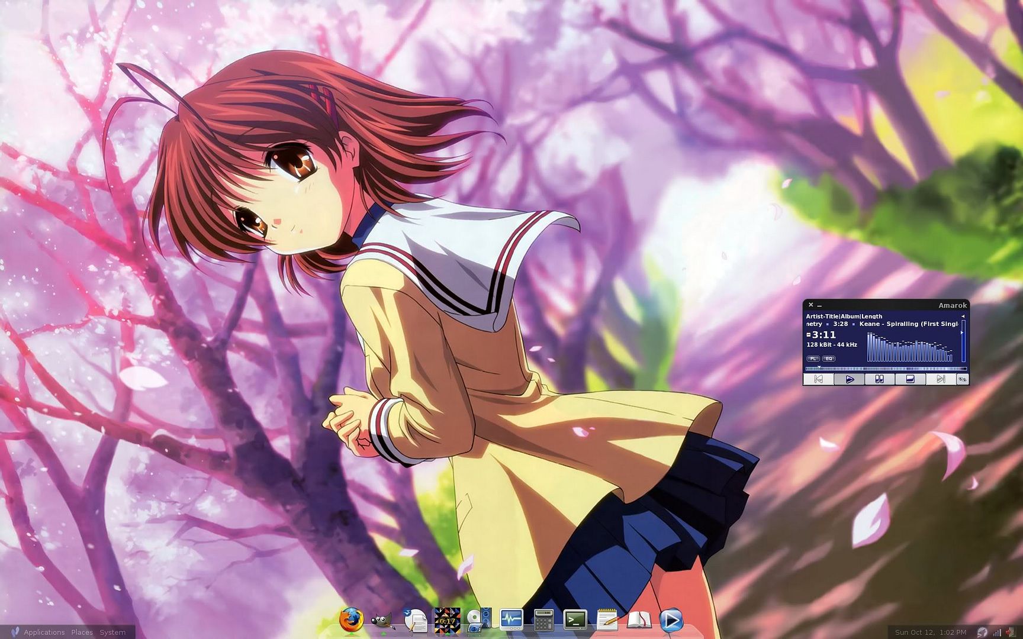Screen dimensions: 1023x639
Task: Pause playback in Amarok
Action: tap(880, 379)
